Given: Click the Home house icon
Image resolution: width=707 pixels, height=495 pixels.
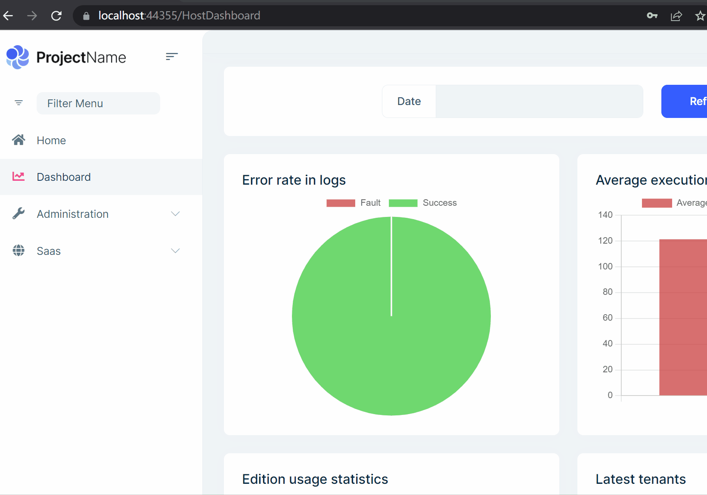Looking at the screenshot, I should [19, 140].
